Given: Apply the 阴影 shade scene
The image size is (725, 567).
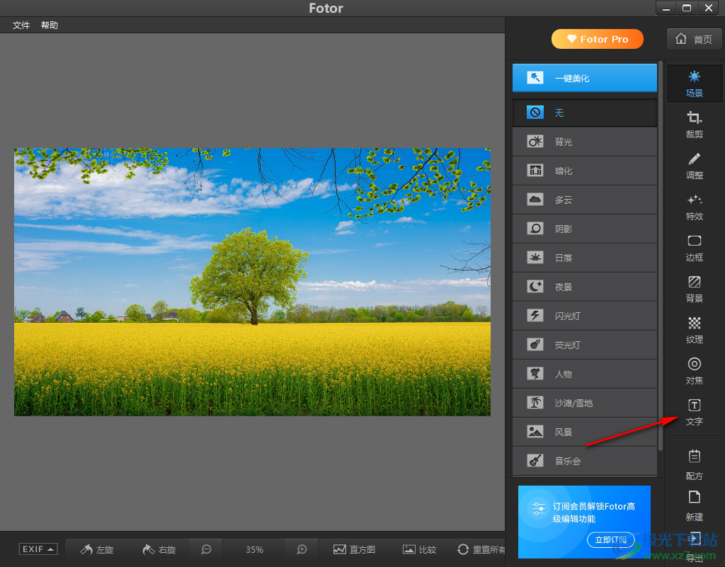Looking at the screenshot, I should tap(584, 229).
